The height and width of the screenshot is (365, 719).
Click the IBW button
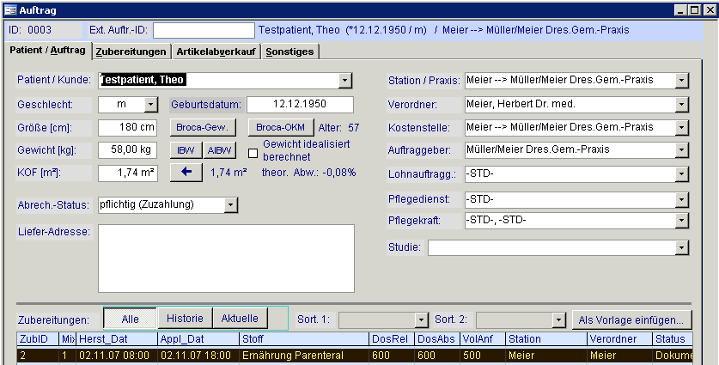tap(186, 150)
